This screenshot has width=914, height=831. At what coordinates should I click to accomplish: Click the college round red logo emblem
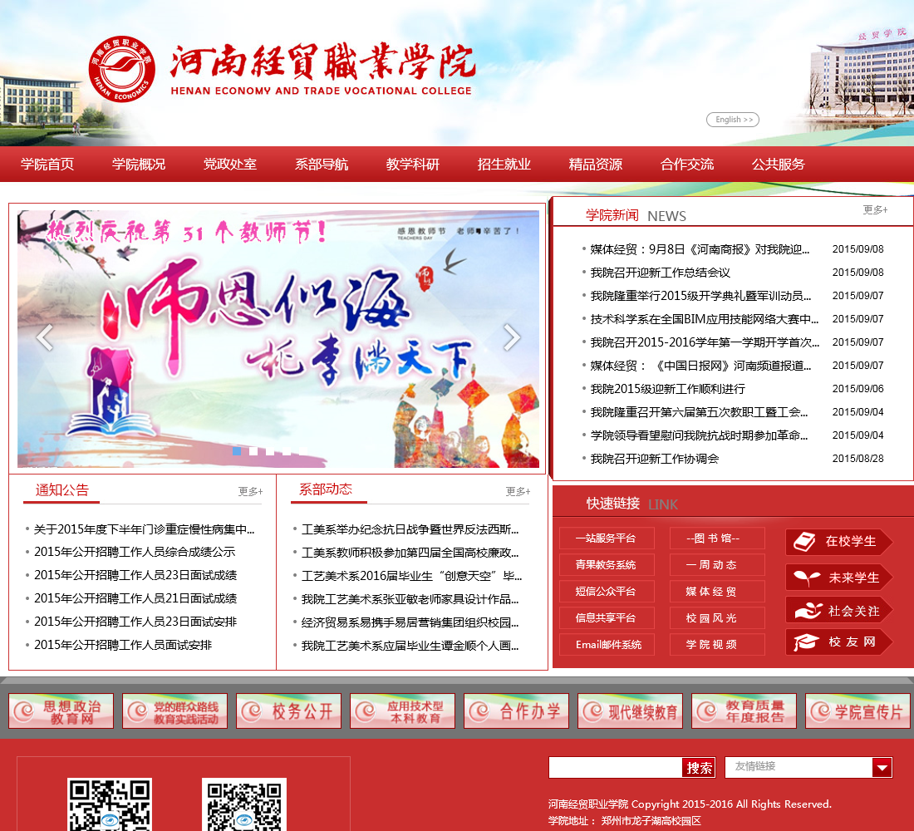pyautogui.click(x=122, y=69)
